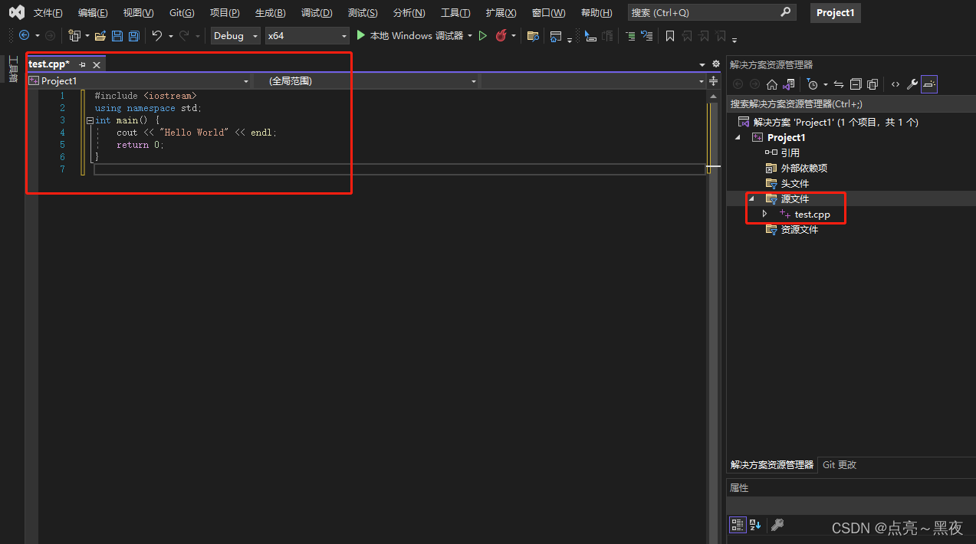The width and height of the screenshot is (976, 544).
Task: Click the view code angle brackets icon
Action: coord(895,84)
